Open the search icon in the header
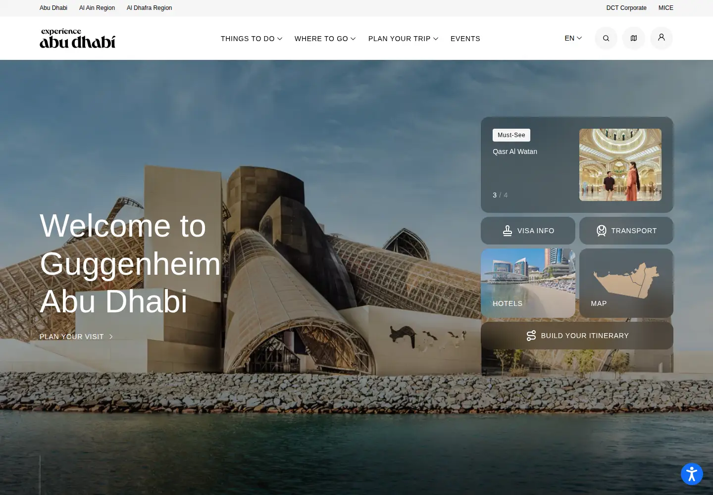The height and width of the screenshot is (495, 713). click(x=606, y=38)
